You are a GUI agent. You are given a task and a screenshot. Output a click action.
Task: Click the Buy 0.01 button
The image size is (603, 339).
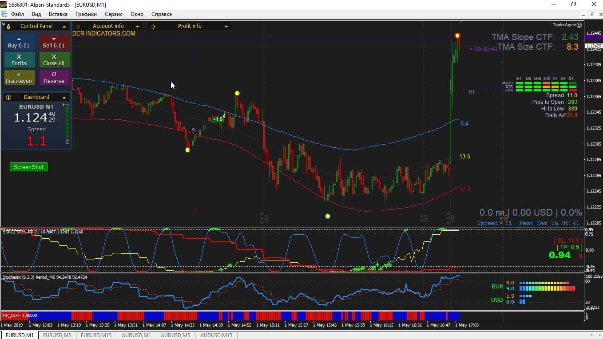click(x=19, y=42)
